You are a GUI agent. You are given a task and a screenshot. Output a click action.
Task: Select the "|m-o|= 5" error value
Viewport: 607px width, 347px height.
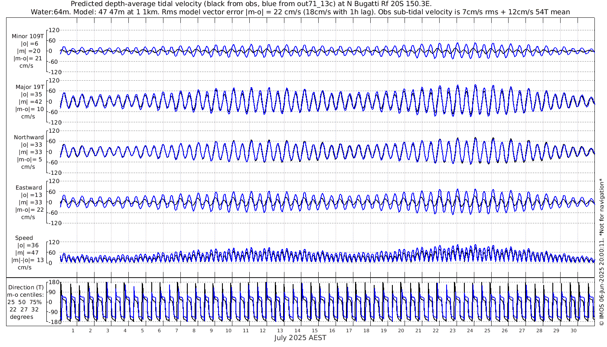pos(29,160)
